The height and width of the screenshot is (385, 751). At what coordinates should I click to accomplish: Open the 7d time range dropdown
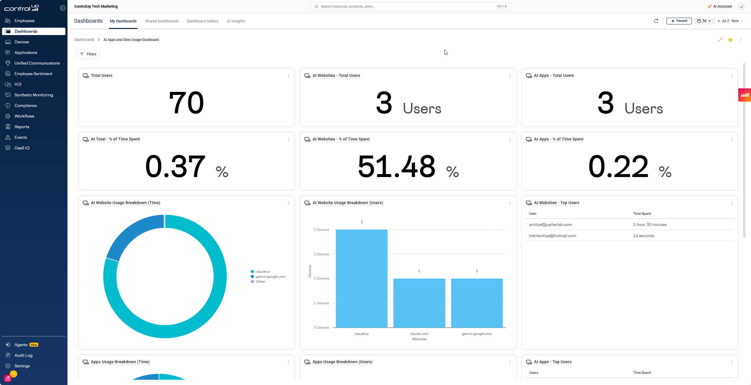pyautogui.click(x=704, y=21)
